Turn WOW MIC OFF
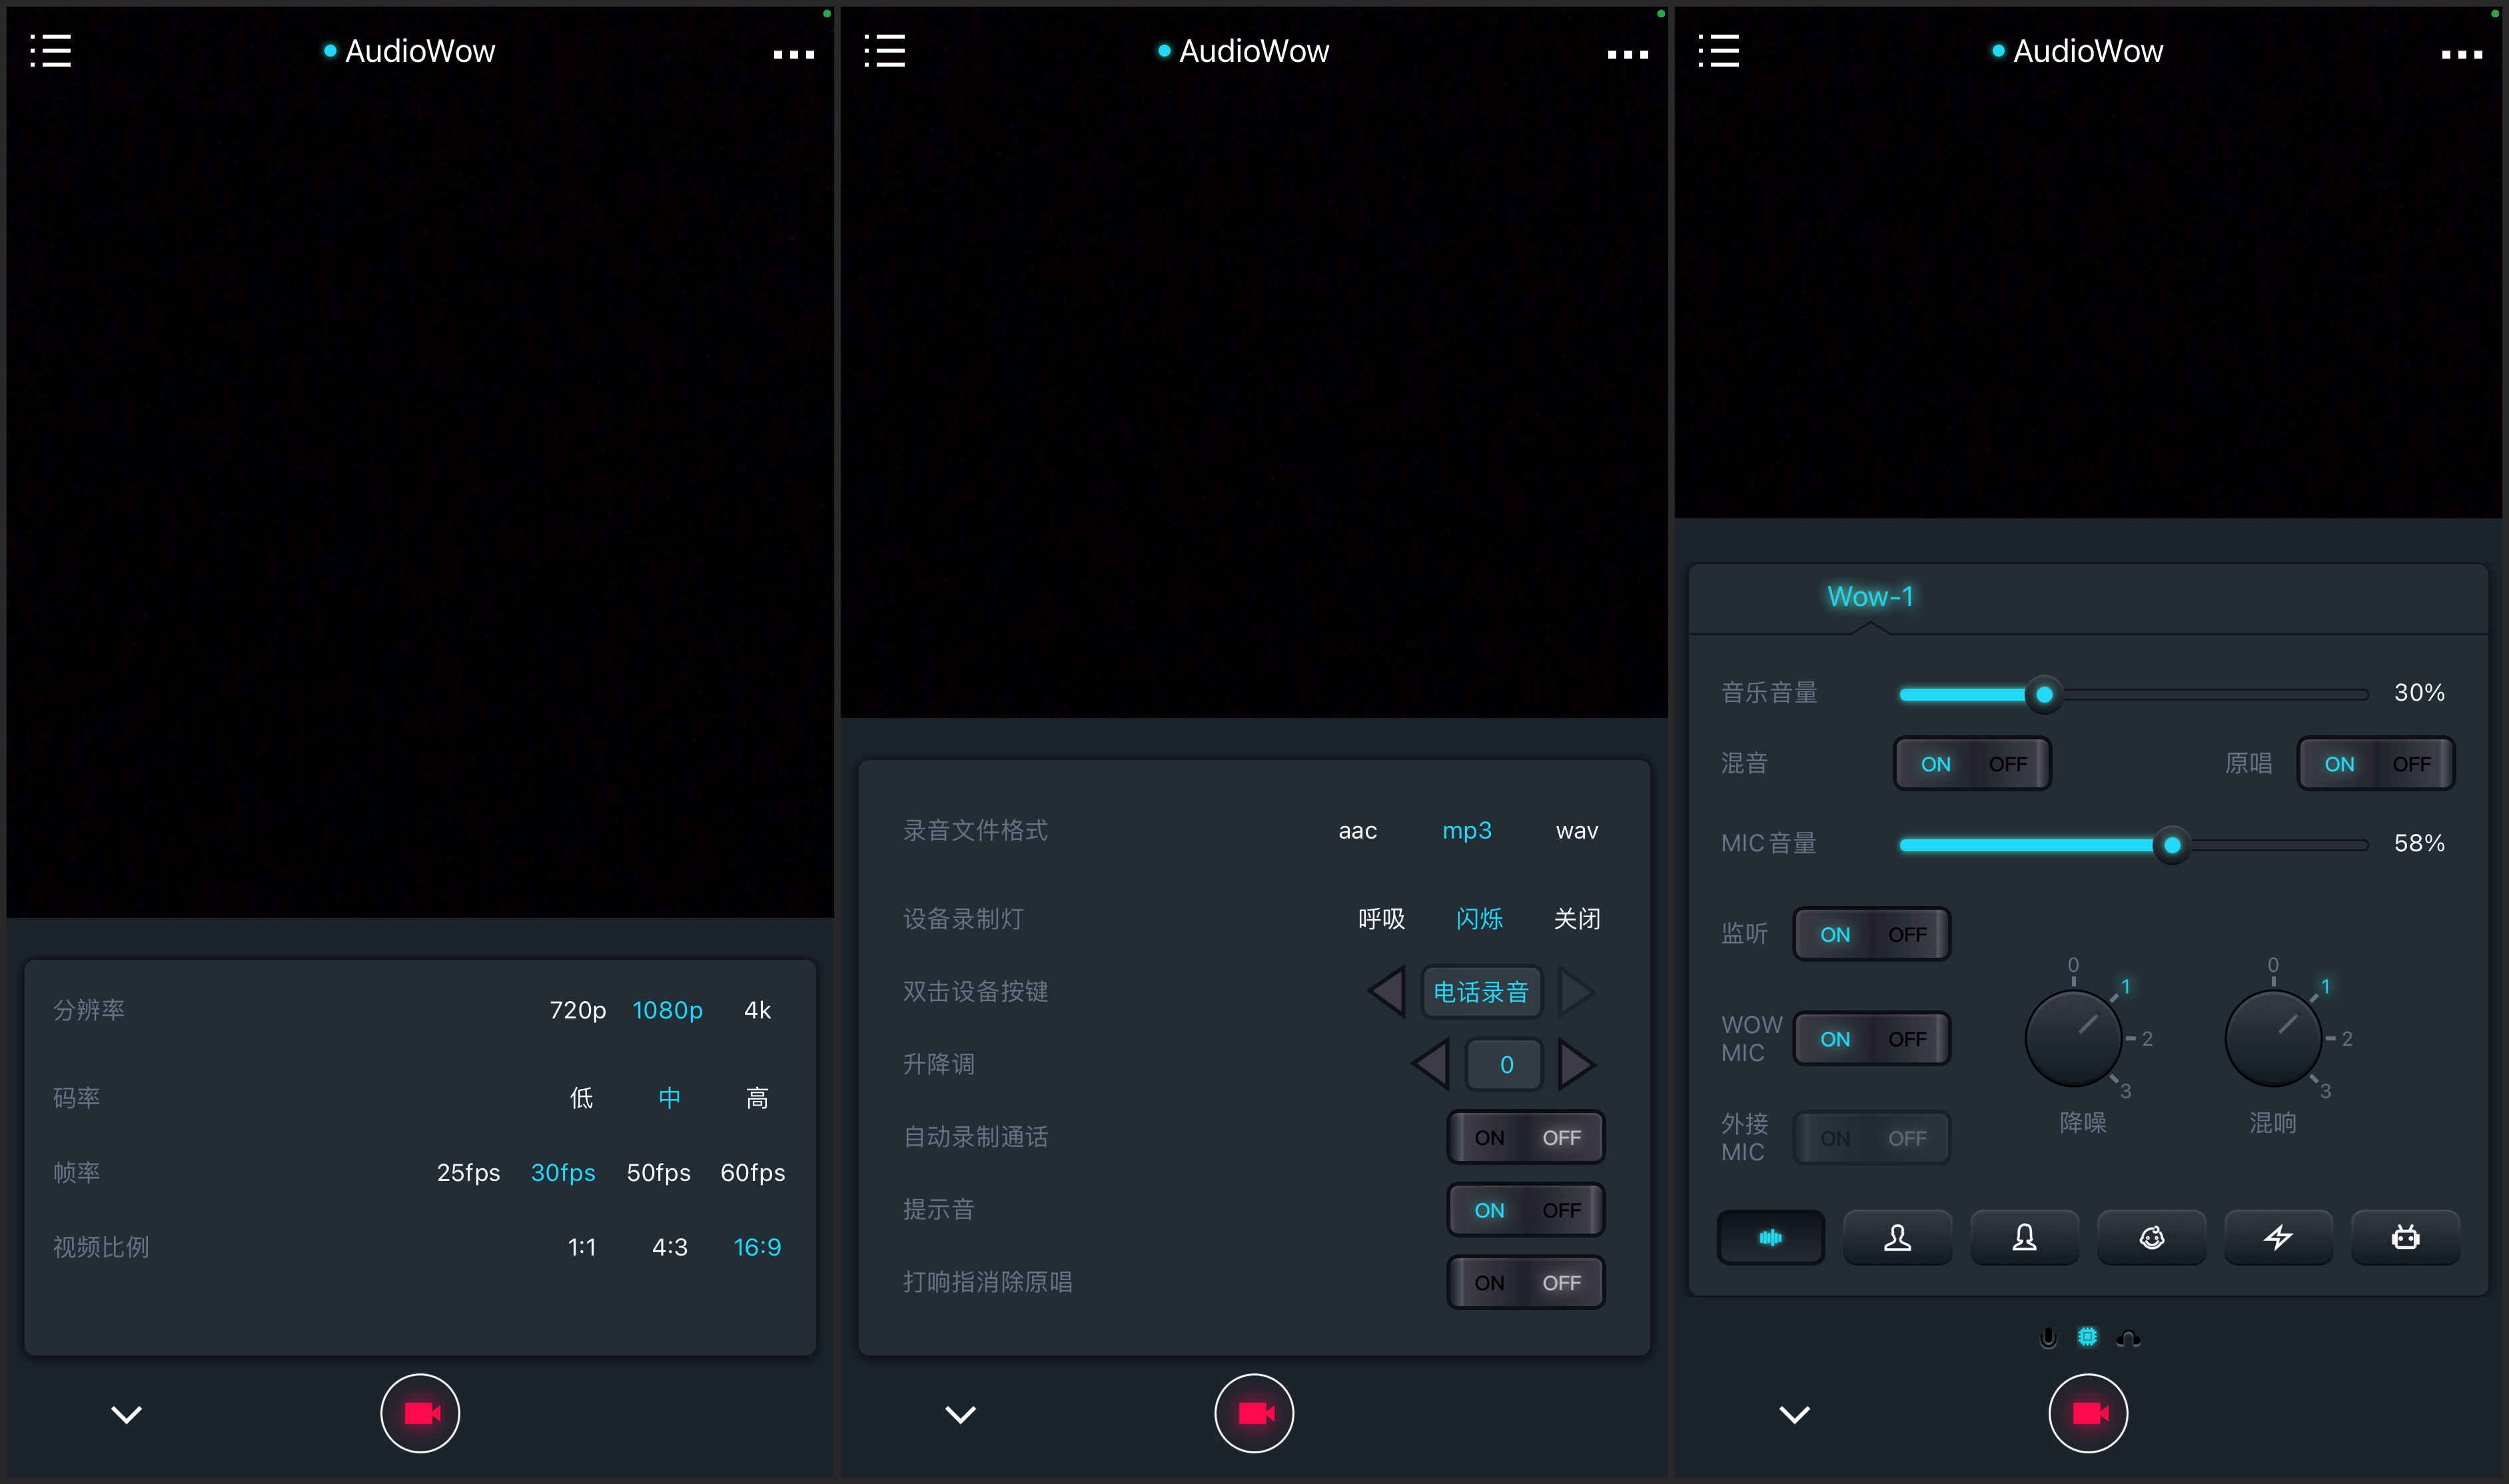 pyautogui.click(x=1907, y=1039)
